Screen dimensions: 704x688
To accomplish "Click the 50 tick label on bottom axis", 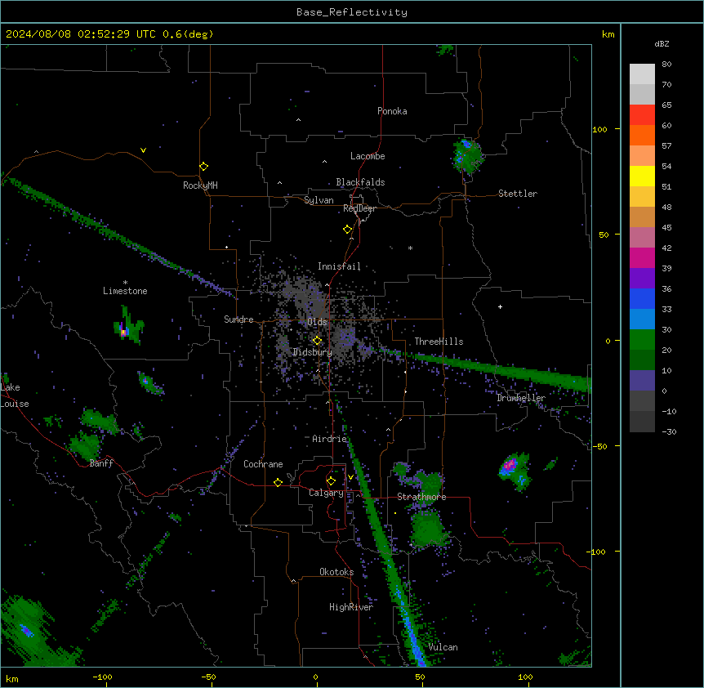I will pos(421,677).
